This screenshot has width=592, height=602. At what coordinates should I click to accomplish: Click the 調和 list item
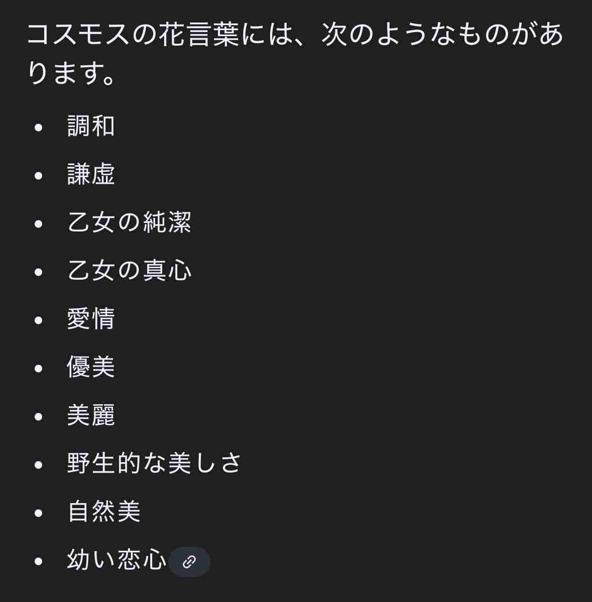(x=91, y=127)
